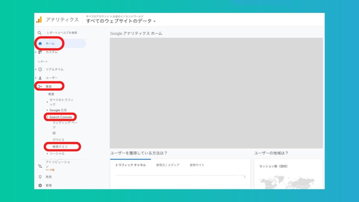This screenshot has width=359, height=202.
Task: Open 管理 via the gear icon
Action: (40, 185)
